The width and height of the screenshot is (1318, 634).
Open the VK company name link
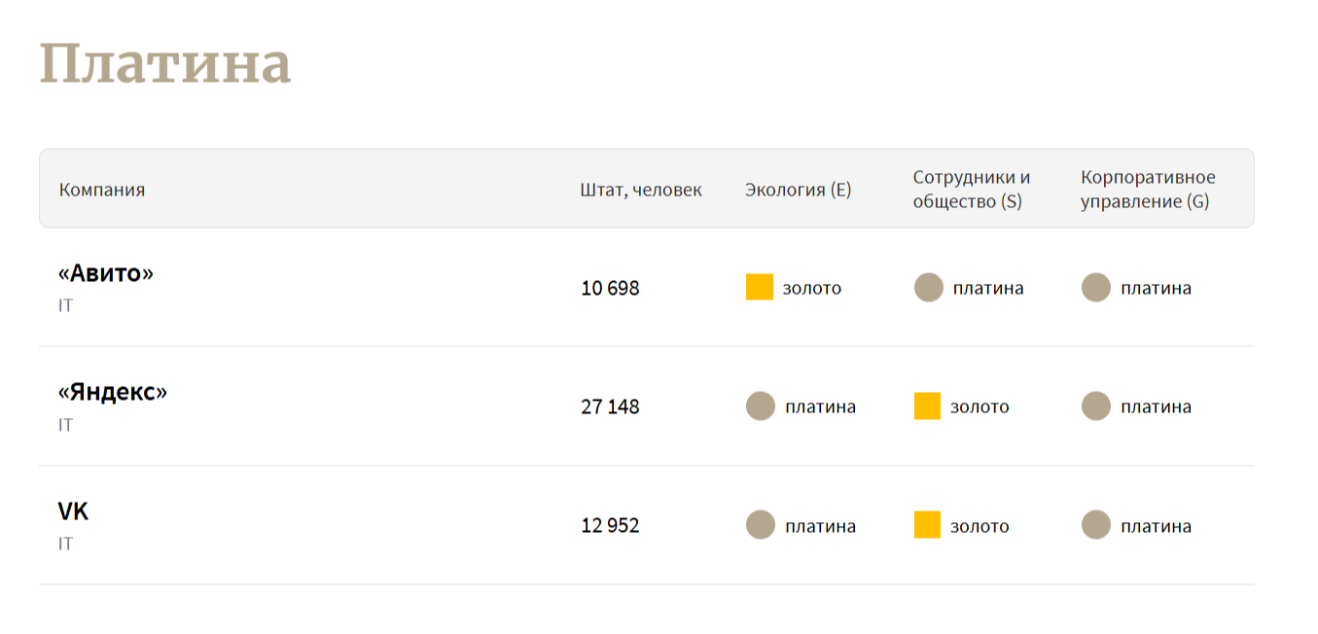click(x=74, y=511)
